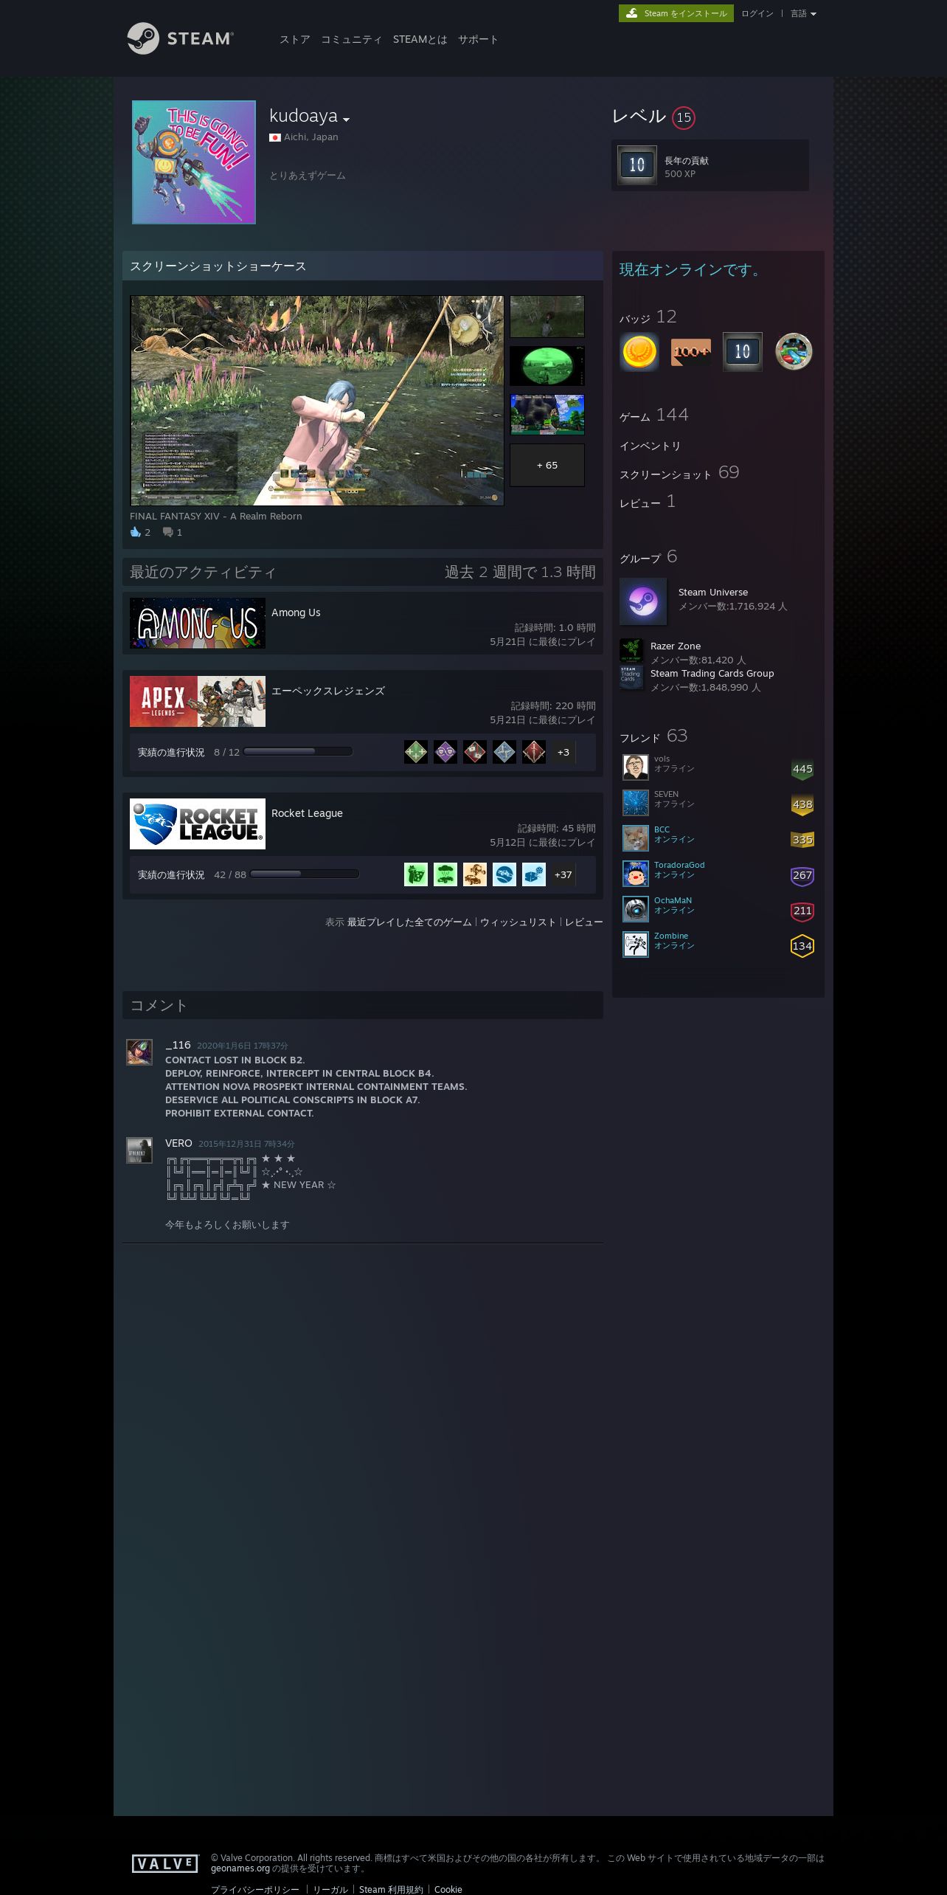Image resolution: width=947 pixels, height=1895 pixels.
Task: Open スクリーンショット 69 link
Action: click(x=679, y=473)
